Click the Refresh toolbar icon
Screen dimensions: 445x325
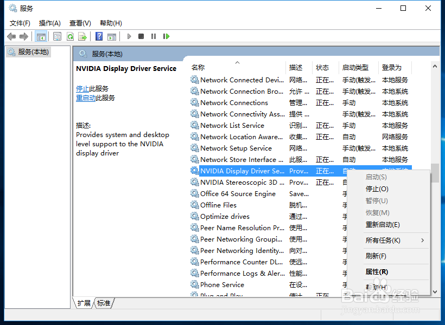tap(70, 36)
